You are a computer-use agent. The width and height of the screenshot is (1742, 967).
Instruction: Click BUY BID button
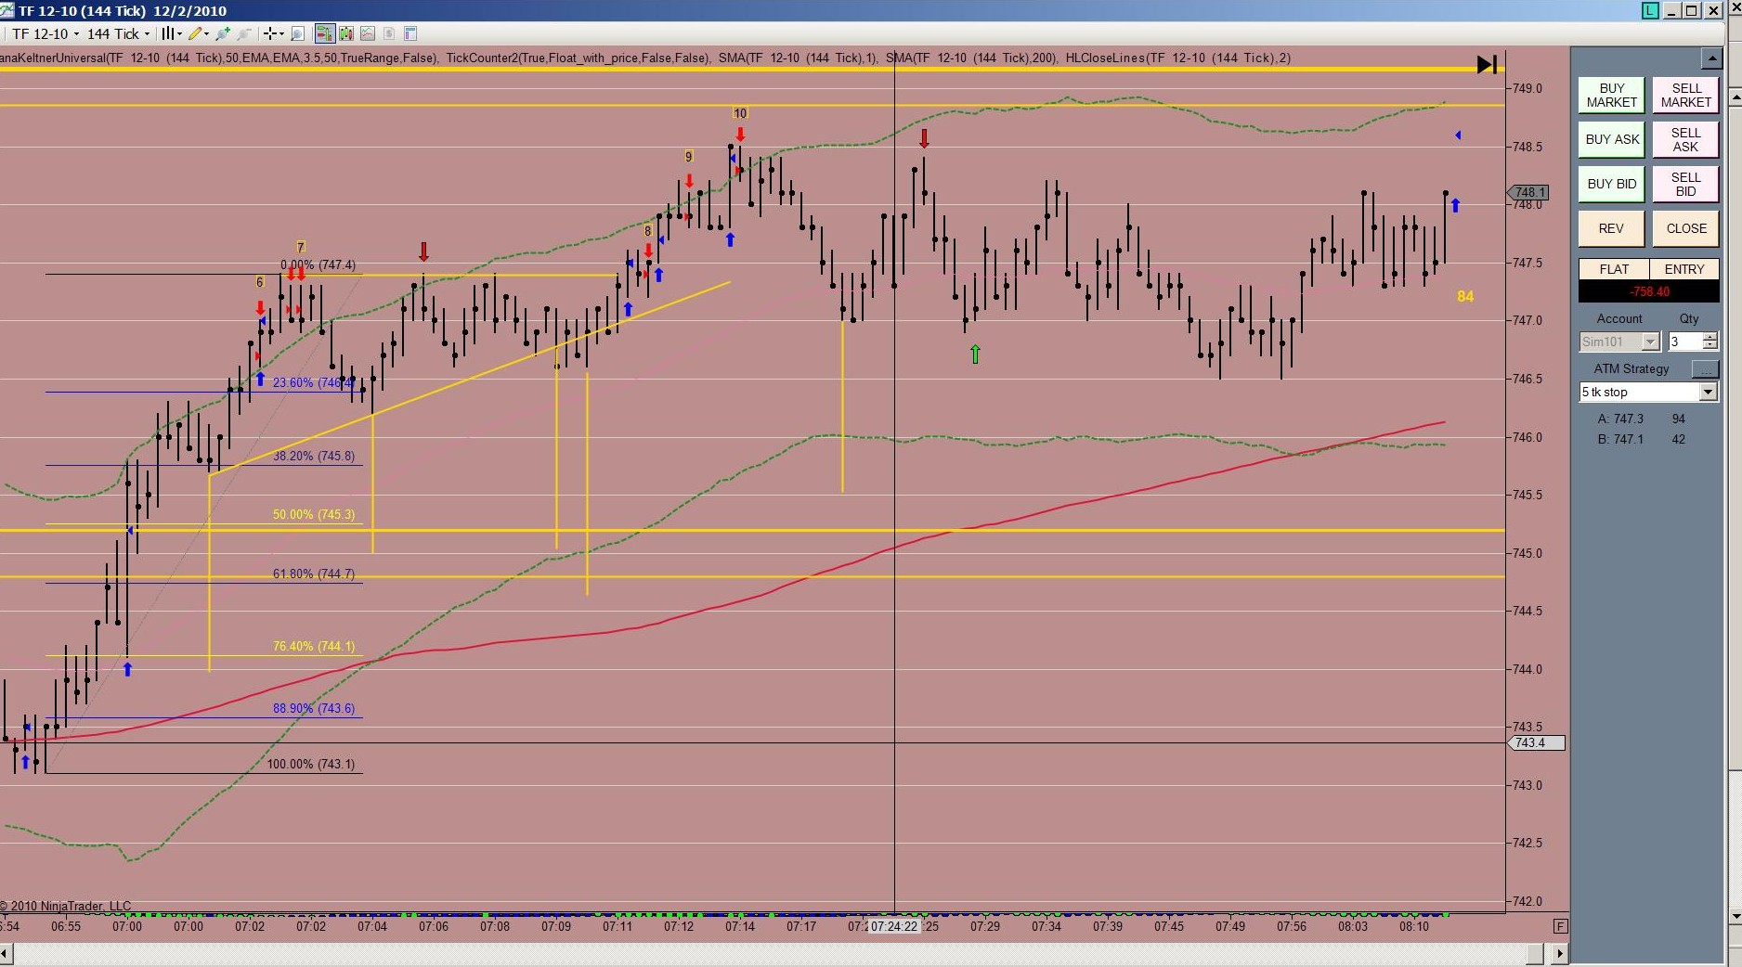click(1611, 184)
